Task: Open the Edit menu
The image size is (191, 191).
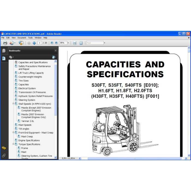Action: [8, 38]
